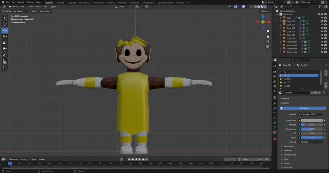Pick the Cursor tool

pyautogui.click(x=5, y=24)
